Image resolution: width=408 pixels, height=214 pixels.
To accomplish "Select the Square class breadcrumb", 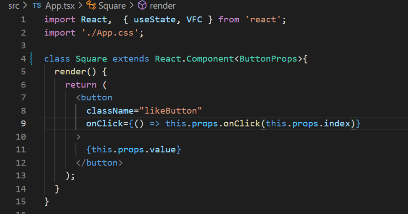I will [x=112, y=5].
